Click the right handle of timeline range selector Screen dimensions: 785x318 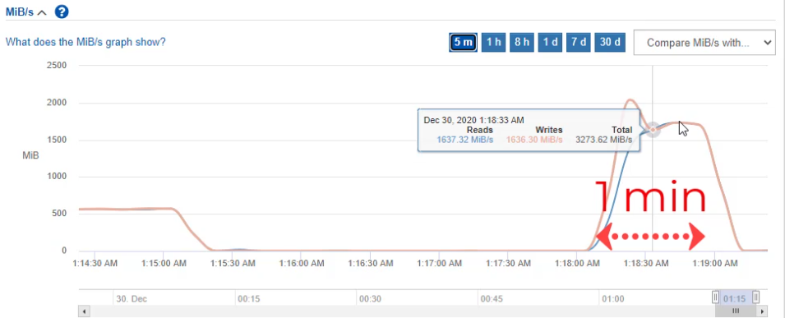(x=756, y=297)
